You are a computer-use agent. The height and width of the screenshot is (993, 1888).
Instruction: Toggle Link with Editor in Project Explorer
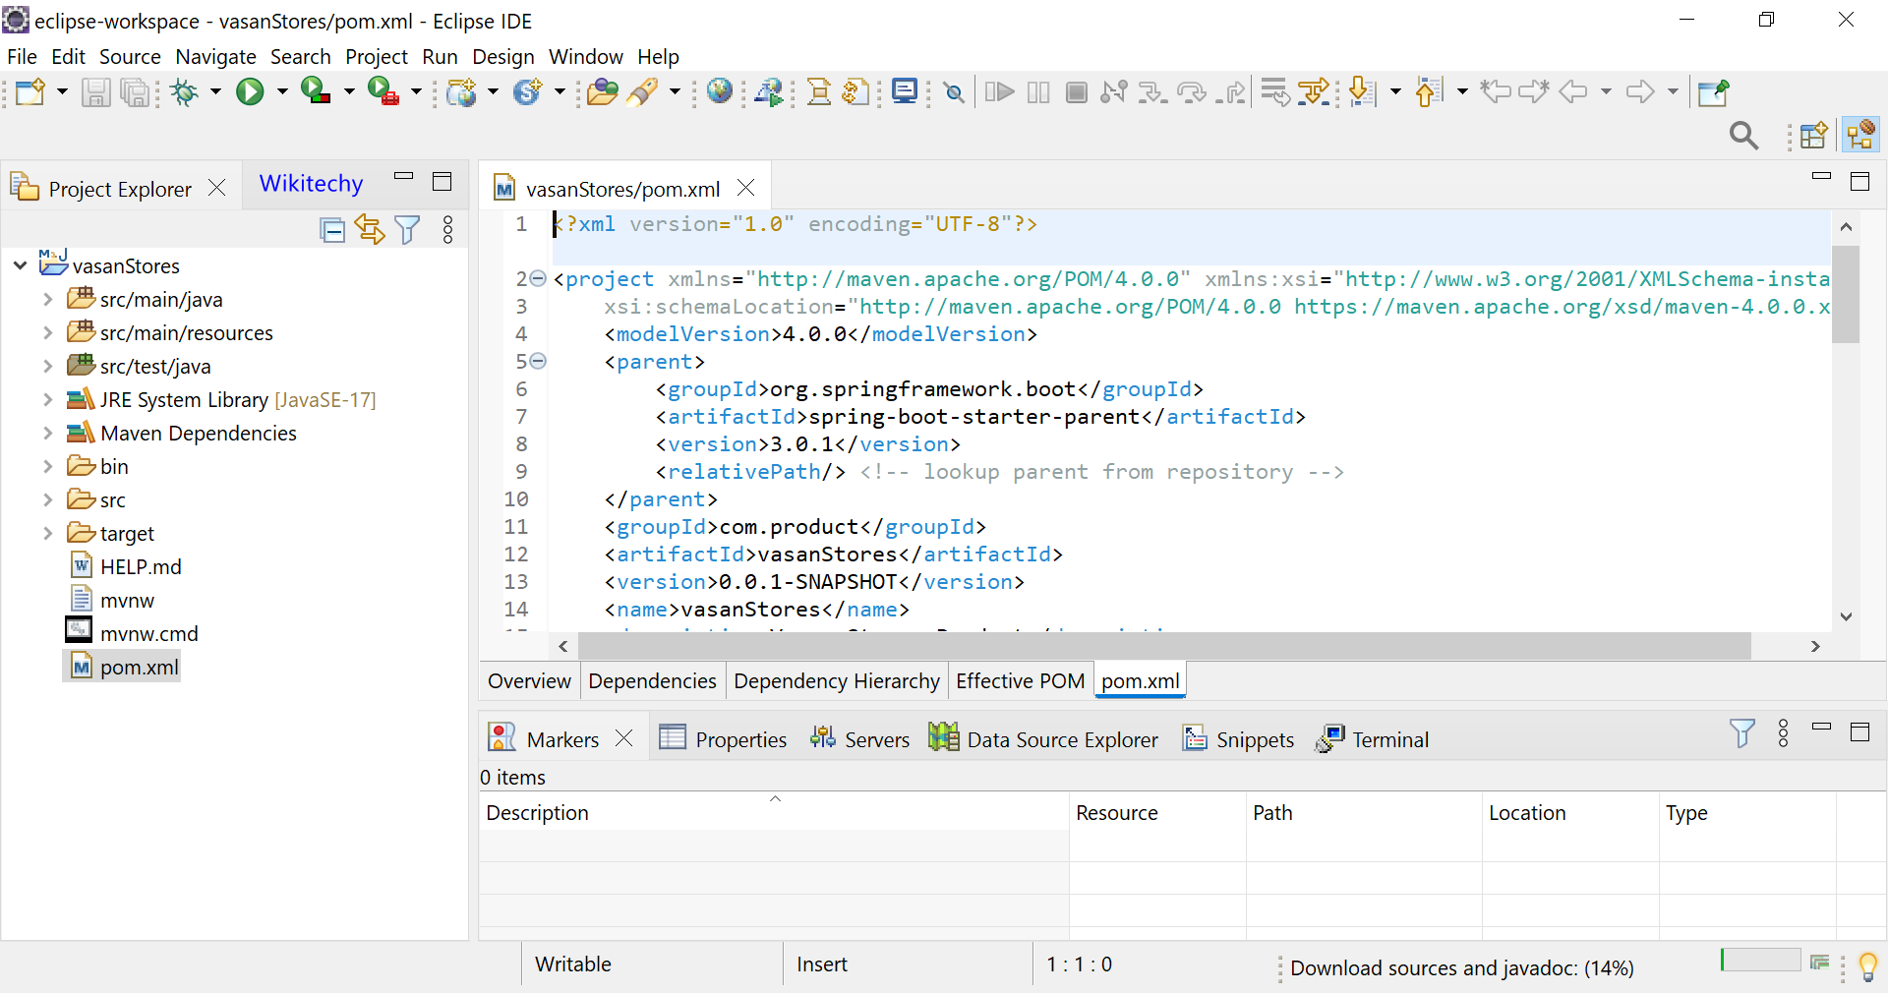coord(369,230)
